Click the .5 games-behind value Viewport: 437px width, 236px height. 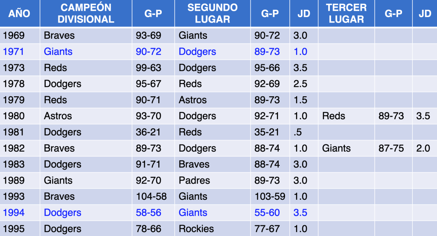tap(297, 132)
